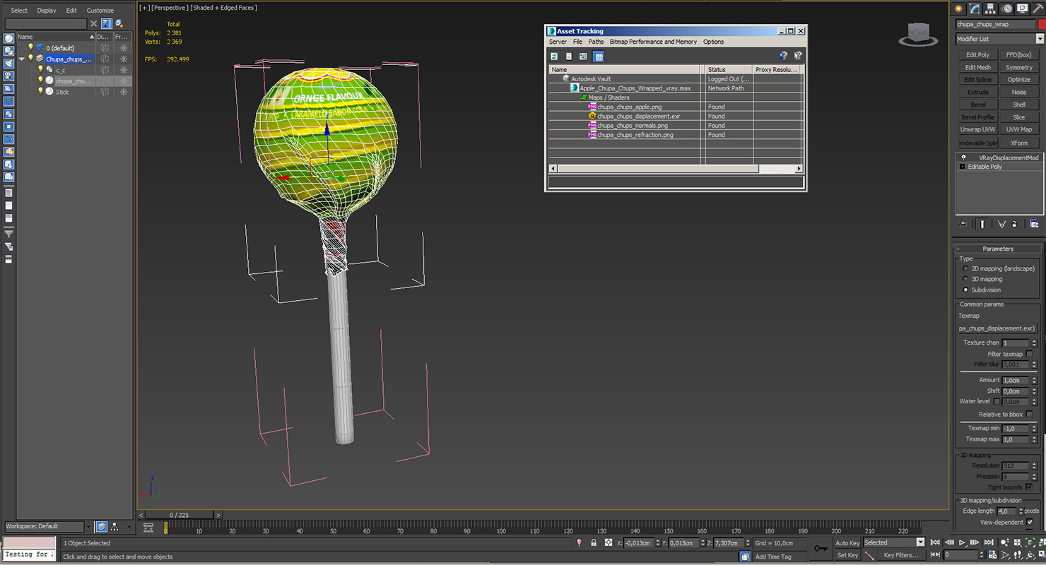Viewport: 1046px width, 565px height.
Task: Click the displacement texmap button
Action: (x=997, y=328)
